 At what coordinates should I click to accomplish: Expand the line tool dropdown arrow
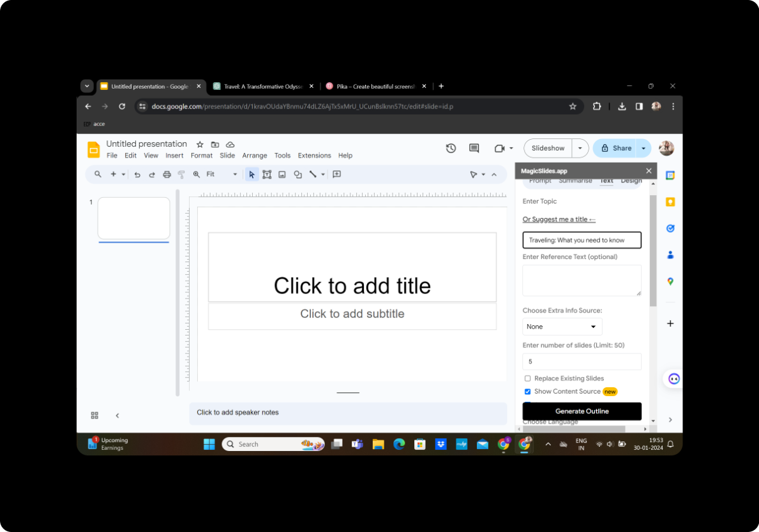[323, 175]
